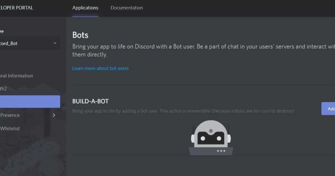335x176 pixels.
Task: Click the irreversible action warning text
Action: 183,111
